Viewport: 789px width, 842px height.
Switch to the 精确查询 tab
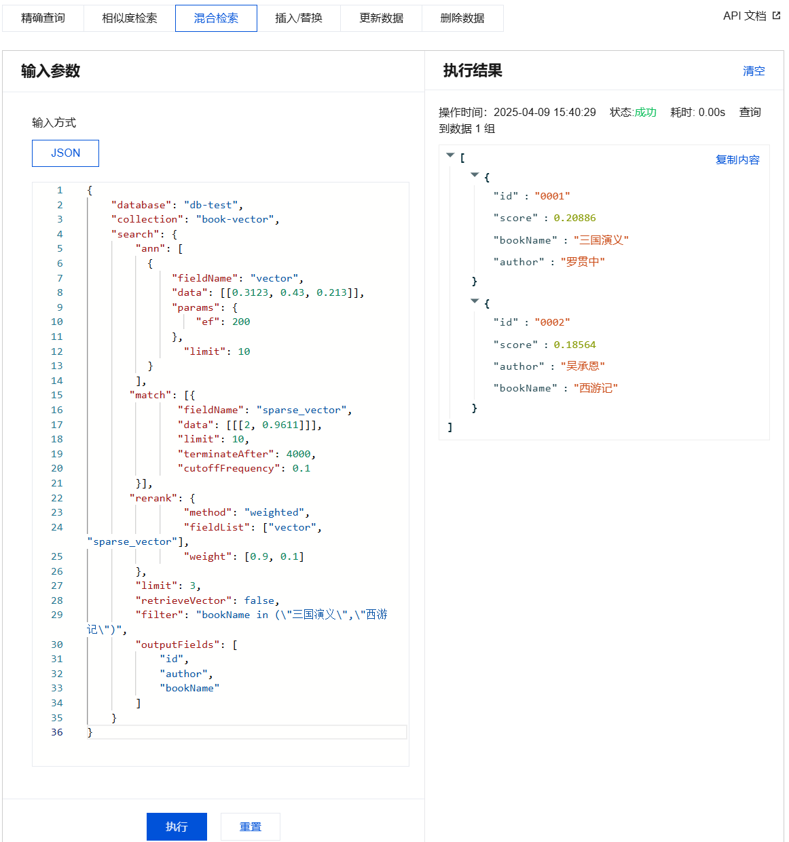click(43, 18)
